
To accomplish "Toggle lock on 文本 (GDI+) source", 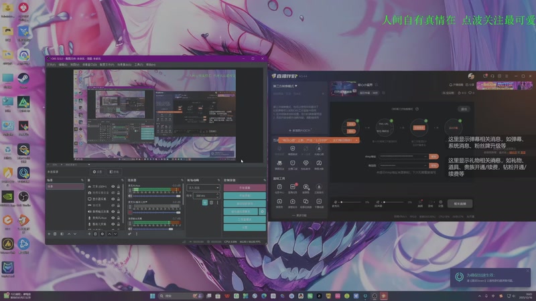I will (x=119, y=187).
